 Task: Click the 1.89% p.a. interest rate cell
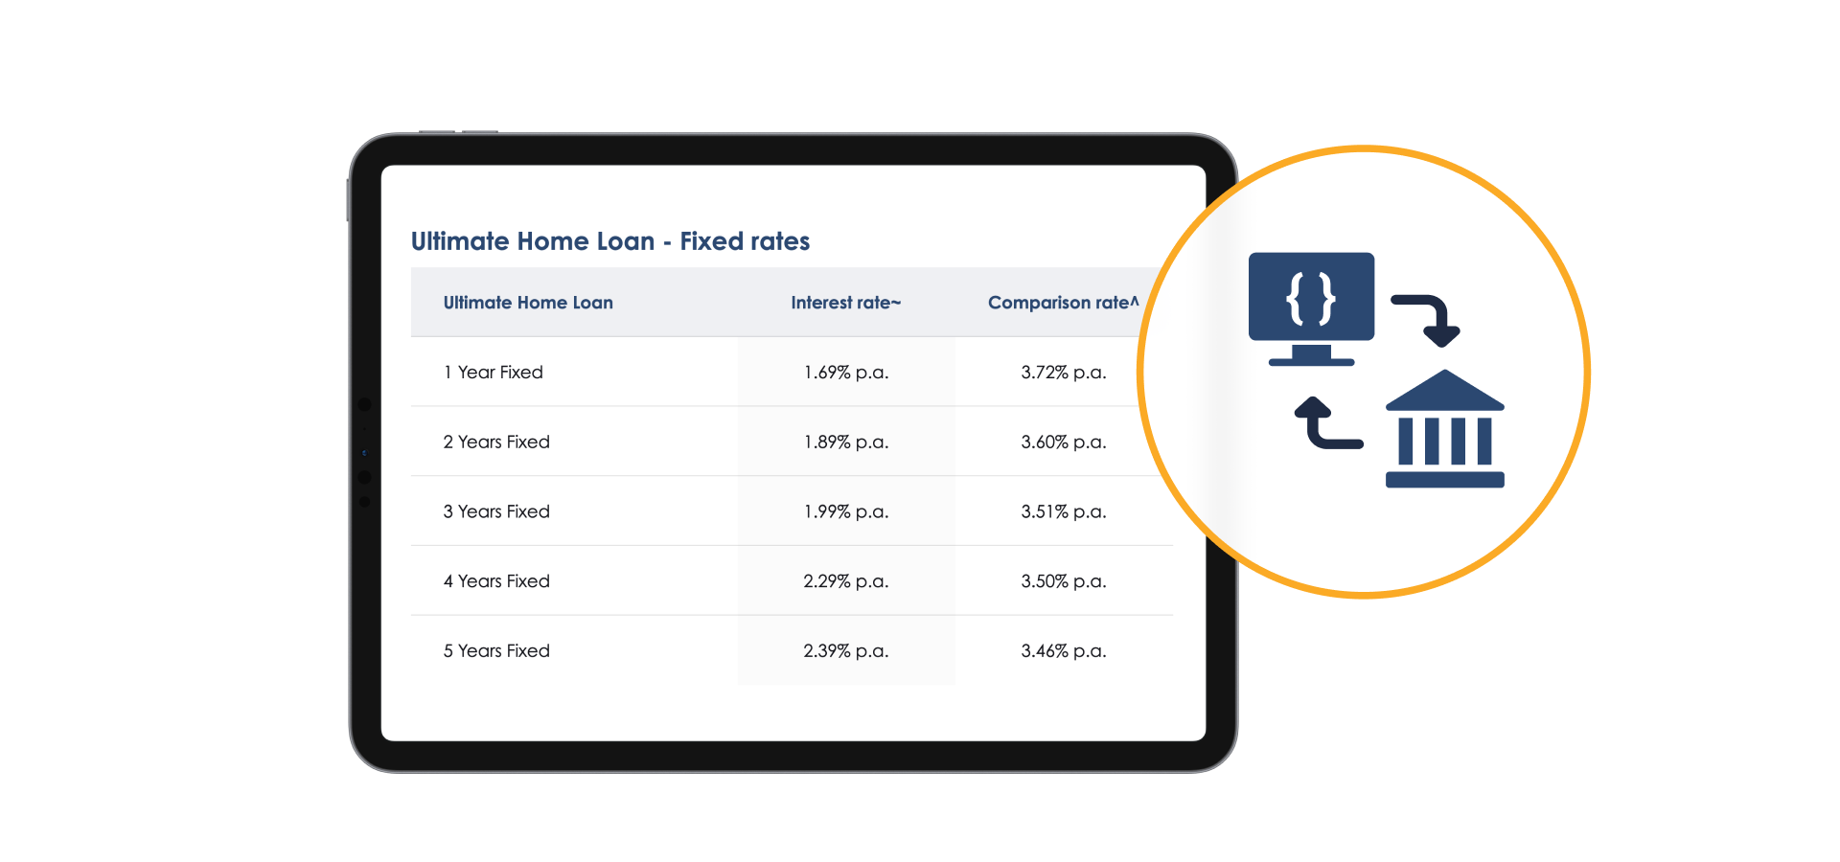click(845, 442)
